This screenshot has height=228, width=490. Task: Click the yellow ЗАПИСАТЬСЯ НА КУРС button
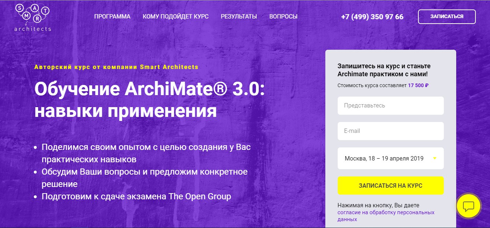[390, 186]
